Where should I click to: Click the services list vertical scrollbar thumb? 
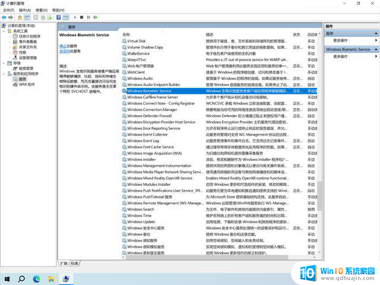(319, 196)
